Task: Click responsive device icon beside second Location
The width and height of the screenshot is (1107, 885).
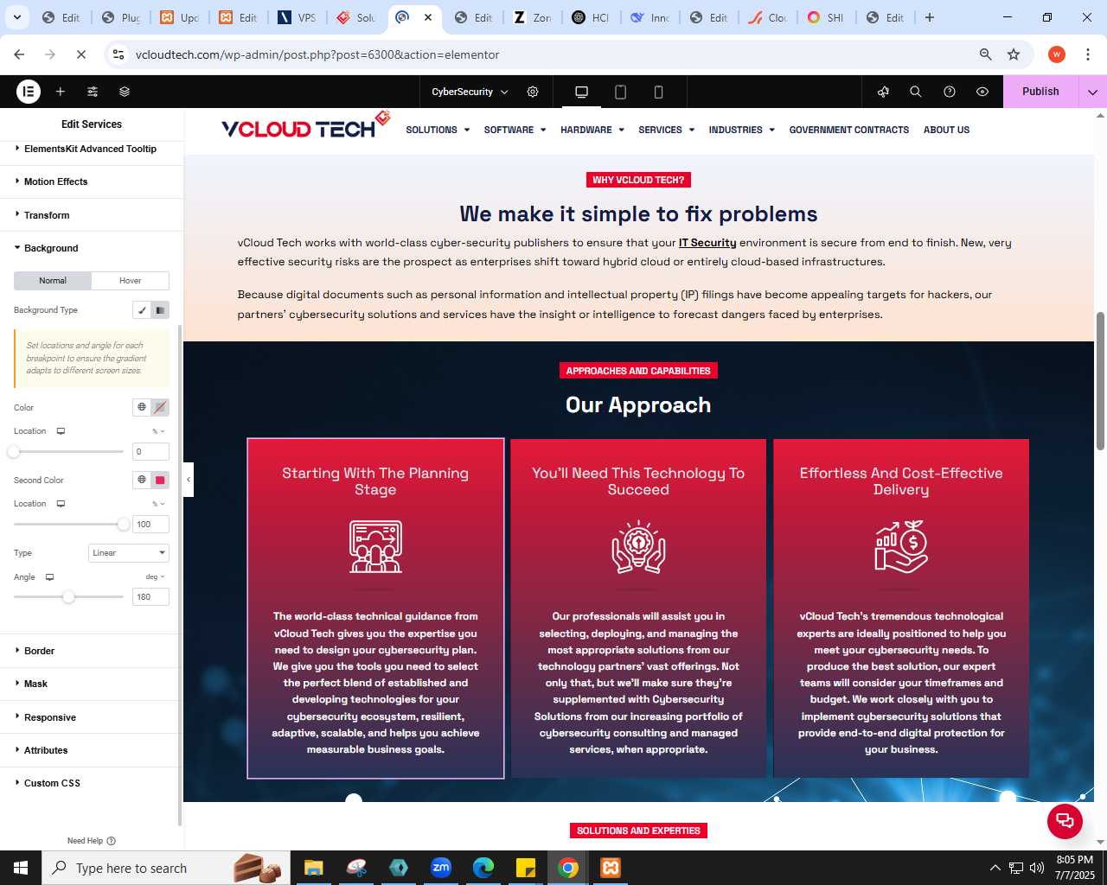Action: pyautogui.click(x=61, y=504)
